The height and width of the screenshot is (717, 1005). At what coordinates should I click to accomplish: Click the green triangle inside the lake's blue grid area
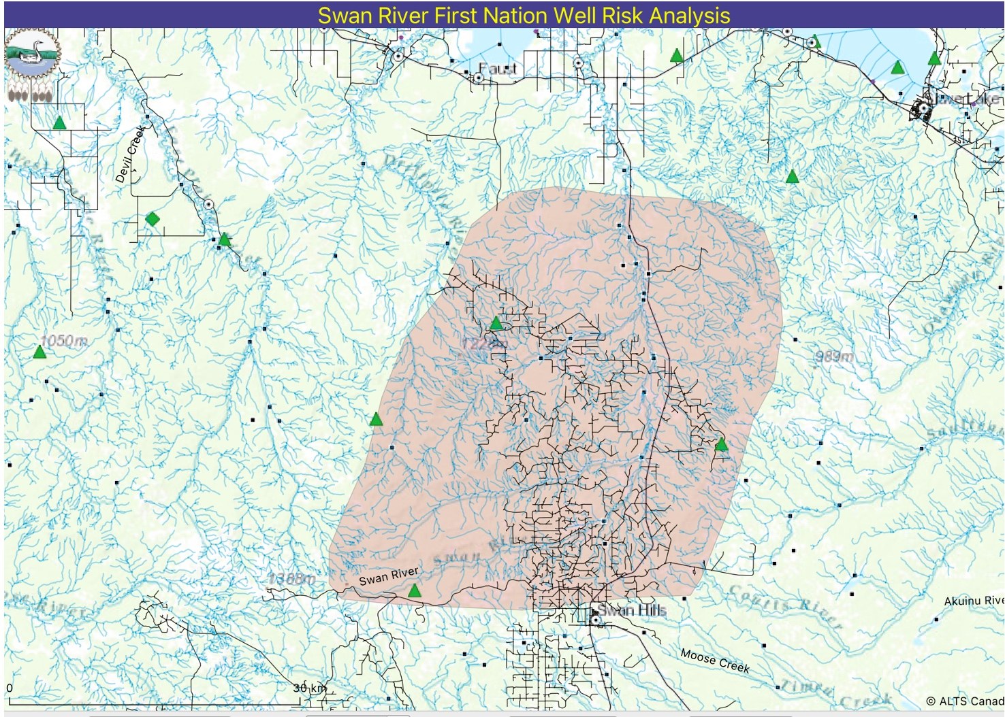(x=897, y=67)
